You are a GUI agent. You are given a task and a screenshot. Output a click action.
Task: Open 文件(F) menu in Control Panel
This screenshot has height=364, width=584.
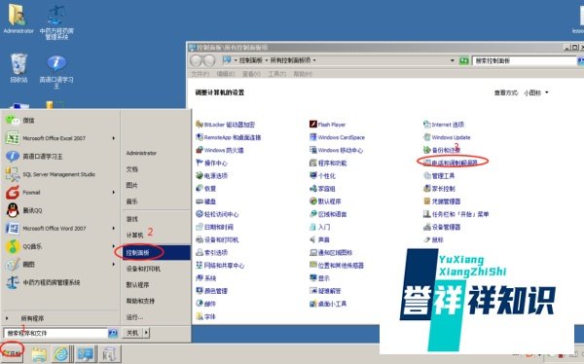click(x=200, y=74)
